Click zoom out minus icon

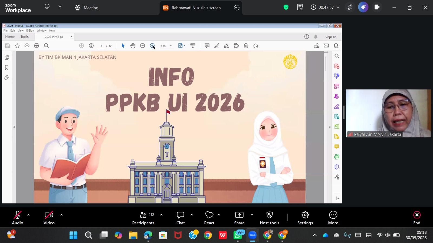tap(143, 46)
